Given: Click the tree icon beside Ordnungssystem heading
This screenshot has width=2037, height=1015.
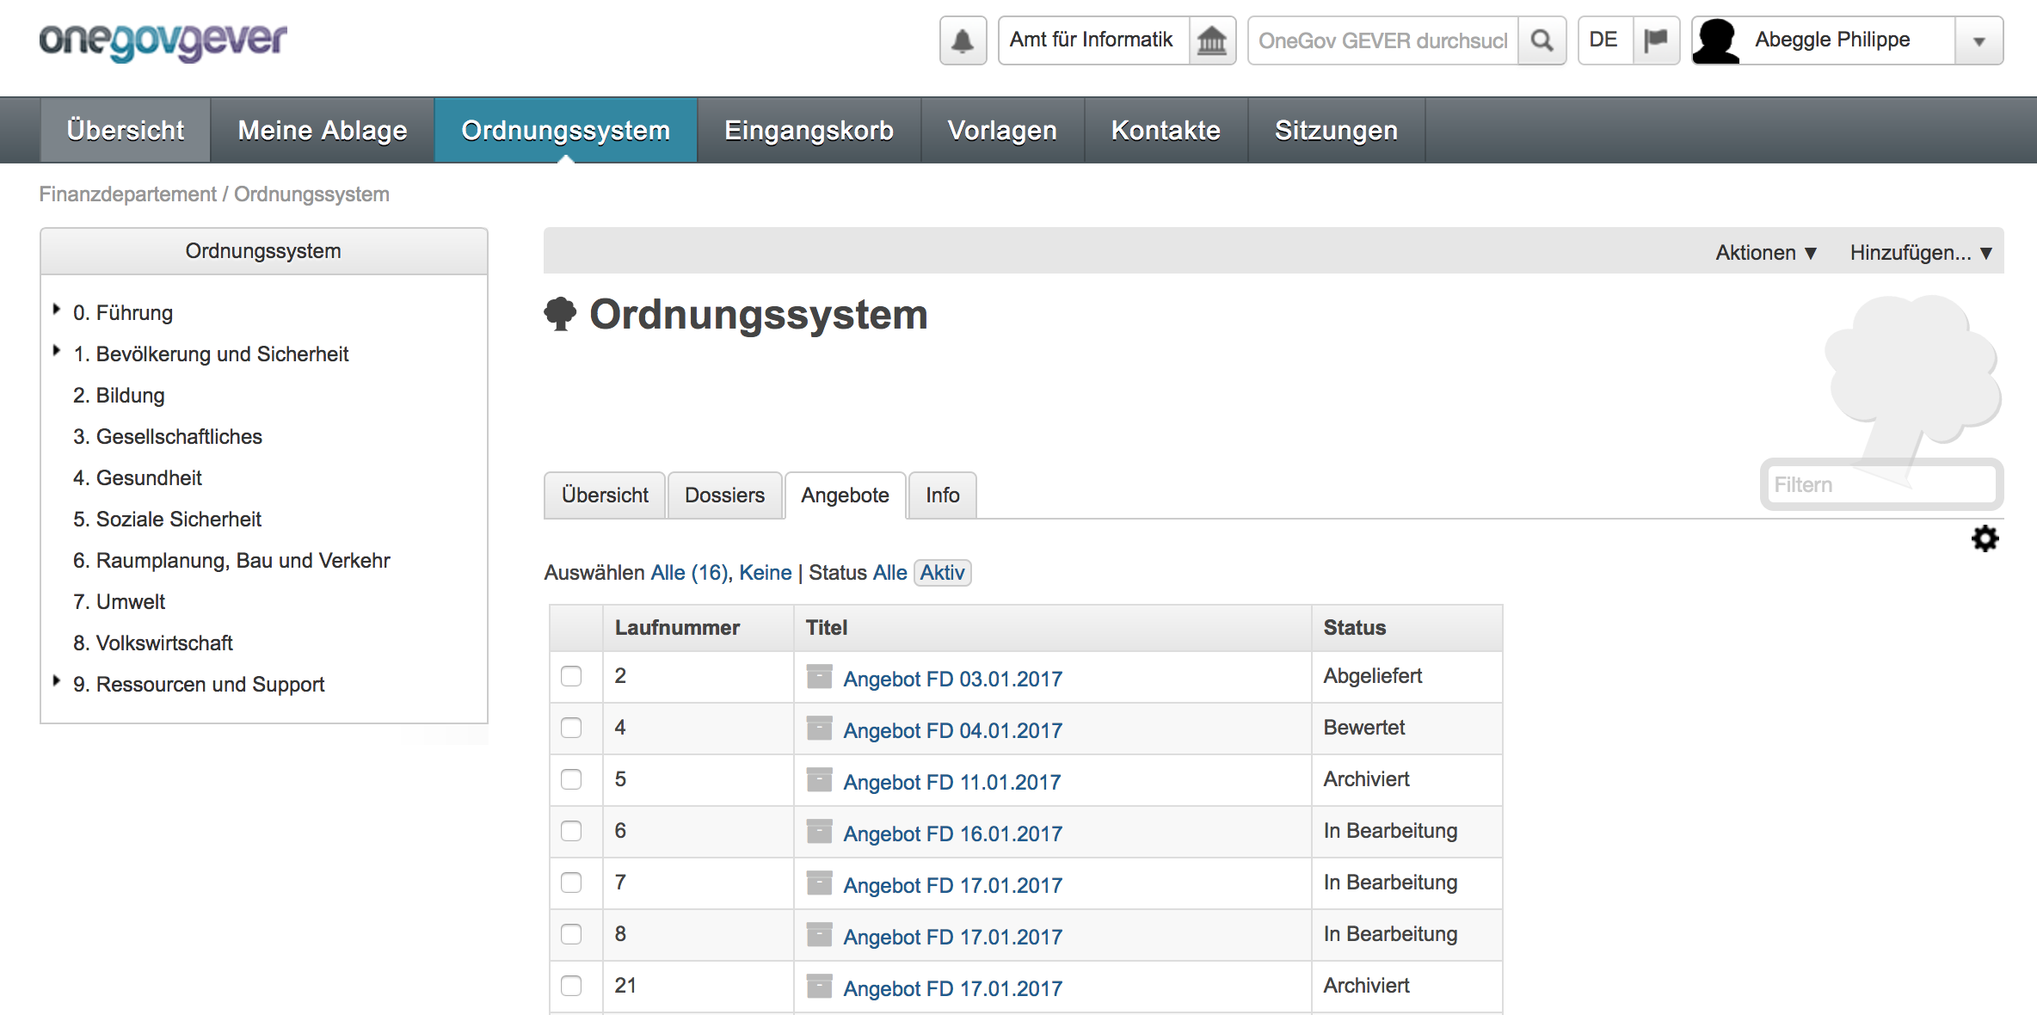Looking at the screenshot, I should coord(560,314).
